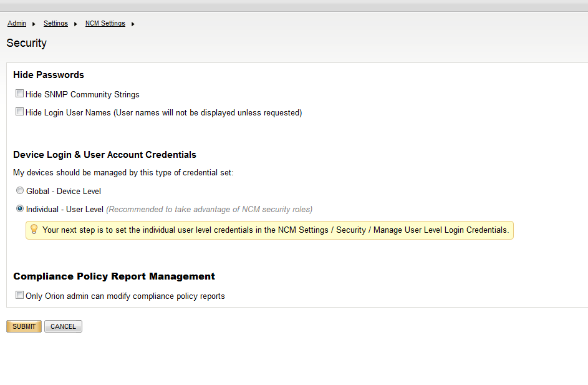Select the Global - Device Level radio button

(19, 190)
